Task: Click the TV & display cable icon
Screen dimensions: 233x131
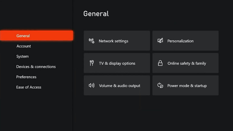Action: click(92, 63)
